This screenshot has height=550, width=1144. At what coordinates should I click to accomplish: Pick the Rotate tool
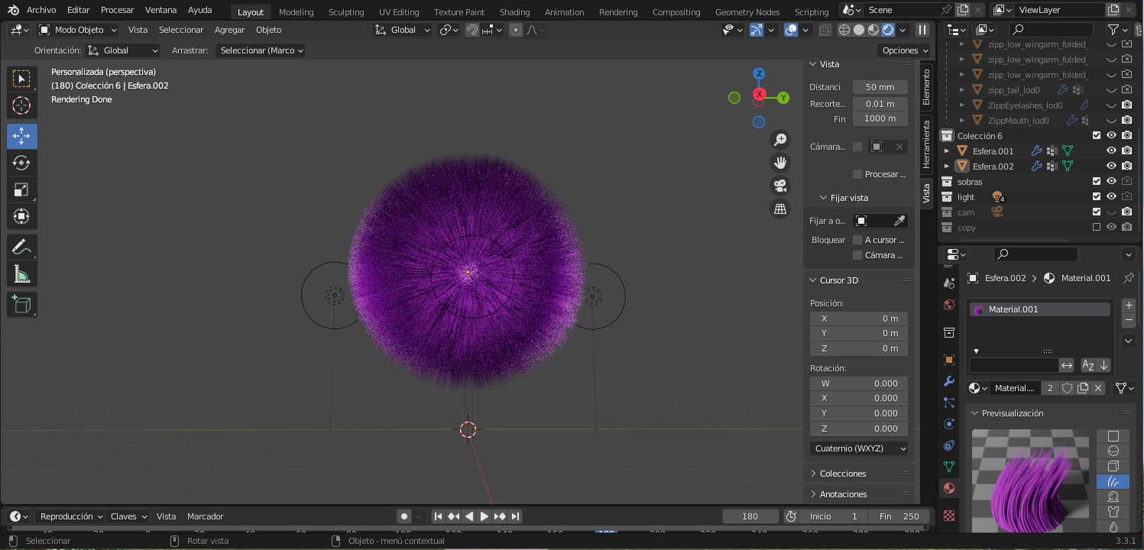(22, 163)
